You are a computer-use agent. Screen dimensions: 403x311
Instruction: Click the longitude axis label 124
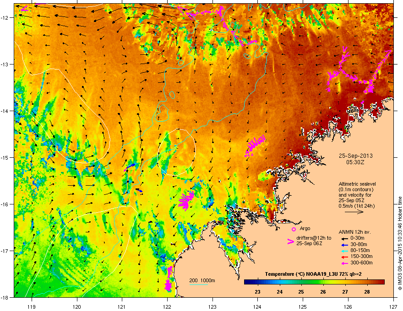click(x=257, y=306)
